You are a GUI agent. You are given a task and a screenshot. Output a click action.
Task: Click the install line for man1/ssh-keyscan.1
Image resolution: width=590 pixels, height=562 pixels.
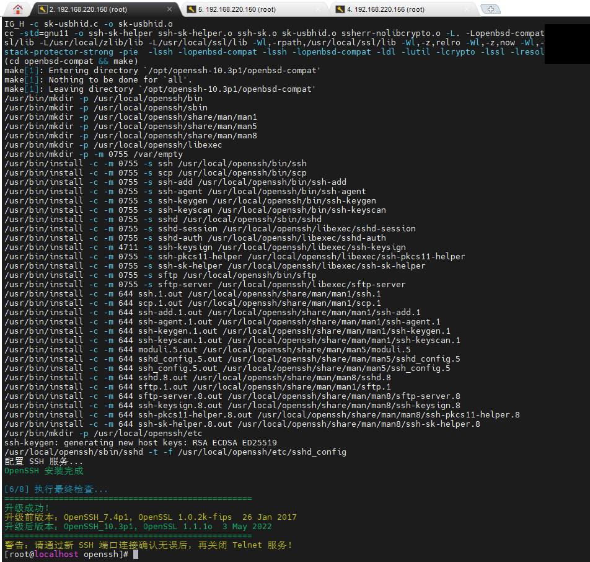232,340
